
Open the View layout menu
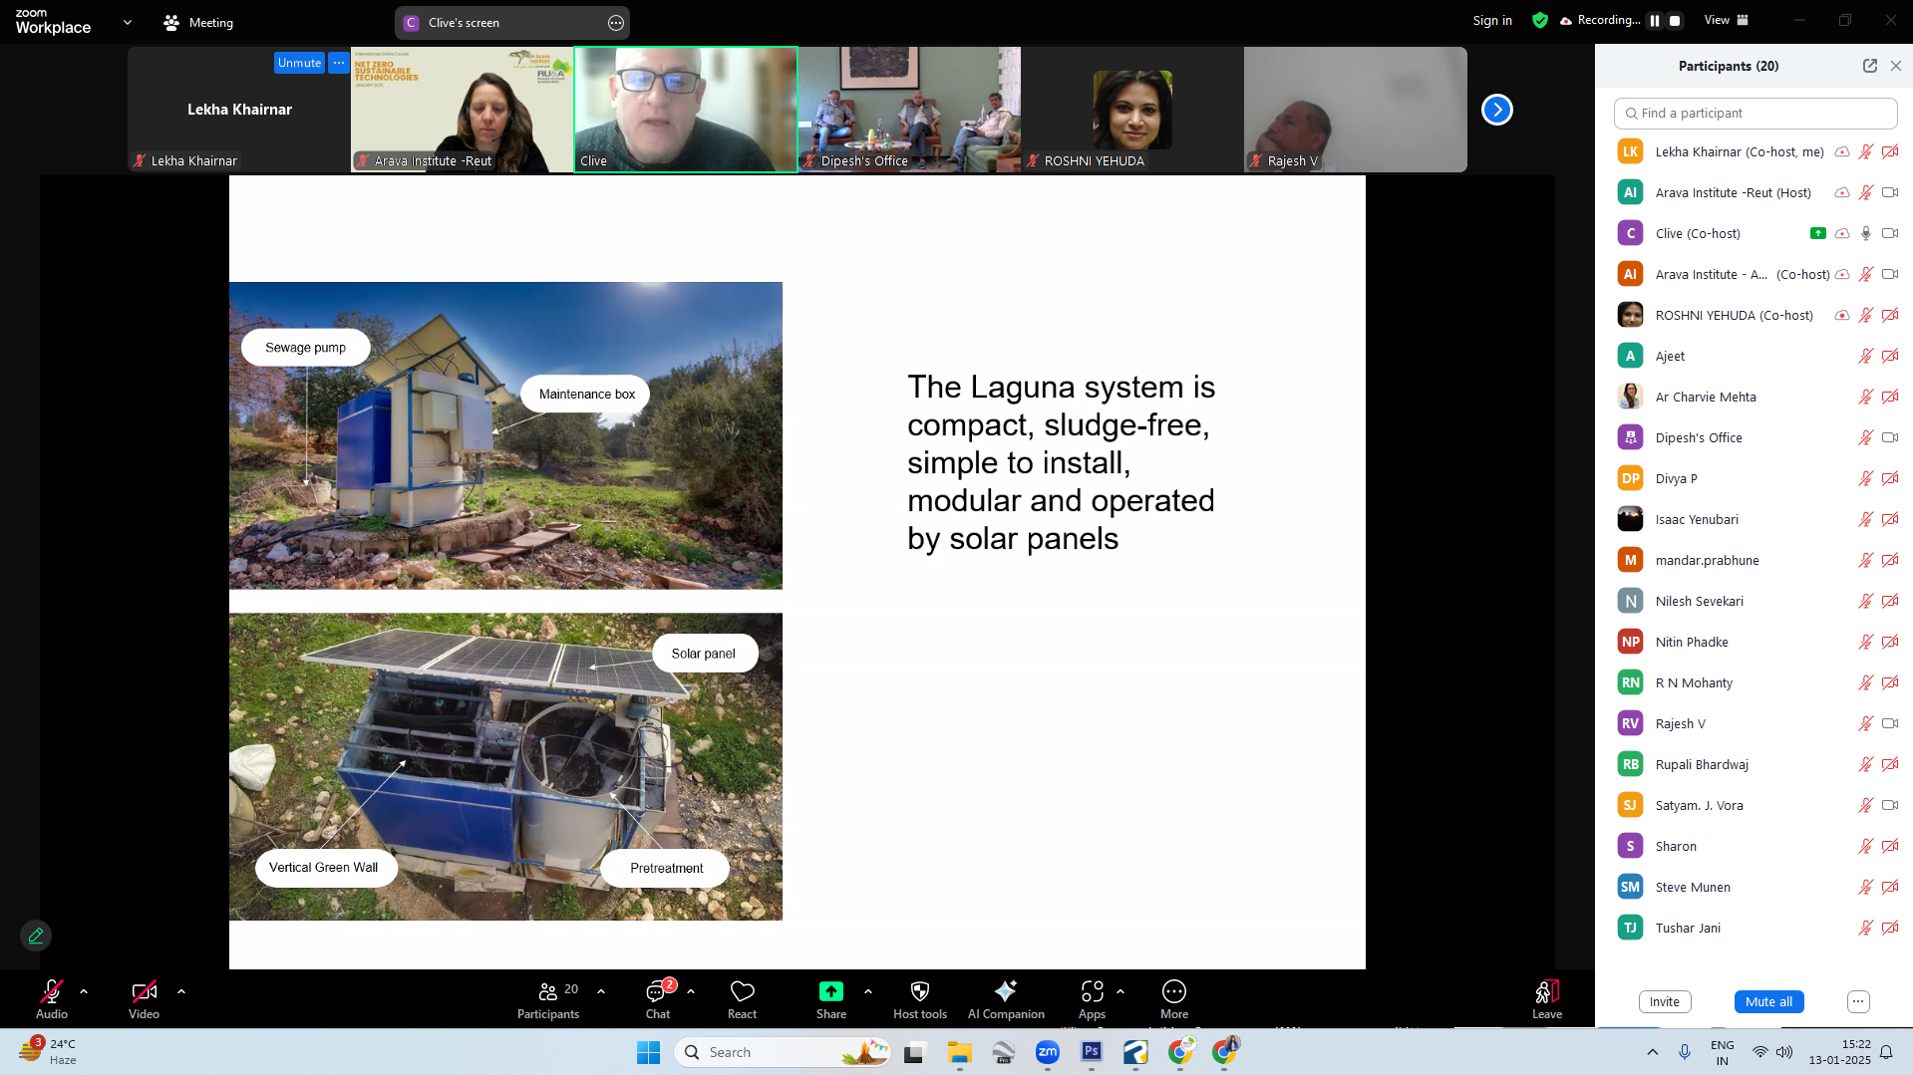1727,20
